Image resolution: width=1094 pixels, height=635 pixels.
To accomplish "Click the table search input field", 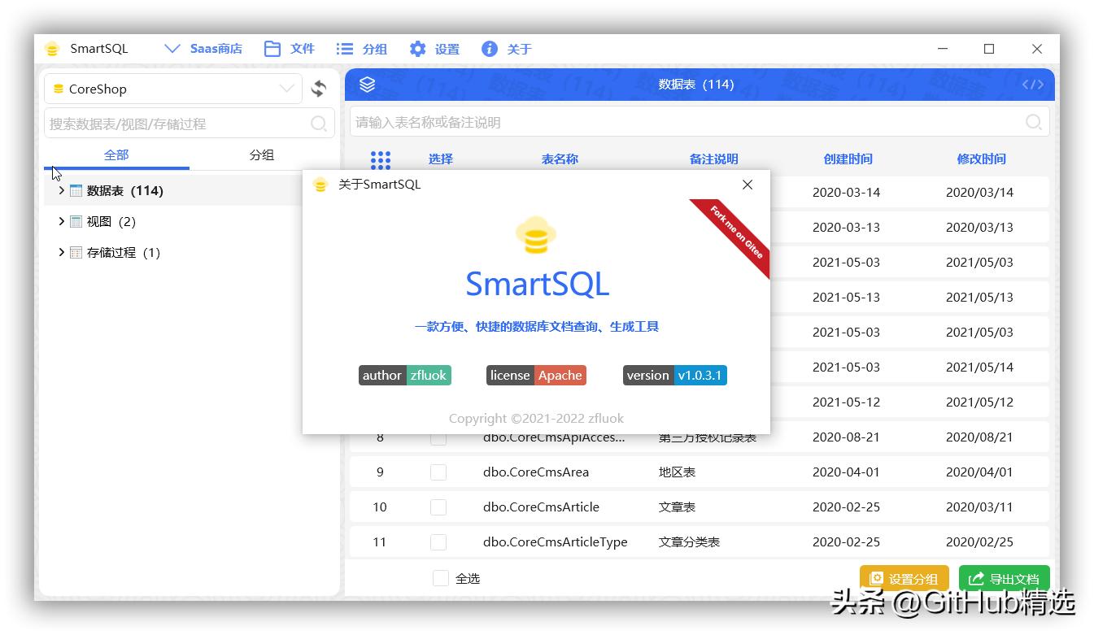I will pos(651,122).
